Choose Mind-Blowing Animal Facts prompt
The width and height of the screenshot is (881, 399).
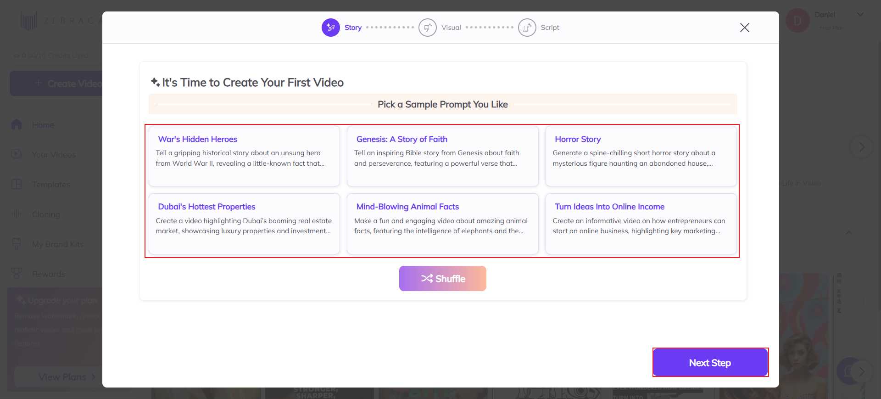click(442, 224)
